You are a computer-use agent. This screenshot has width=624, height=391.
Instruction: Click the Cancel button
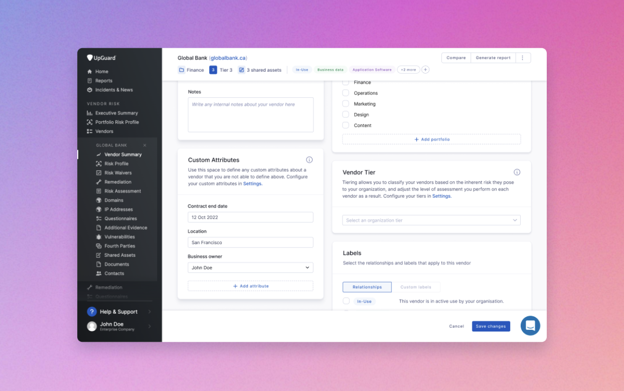coord(456,326)
